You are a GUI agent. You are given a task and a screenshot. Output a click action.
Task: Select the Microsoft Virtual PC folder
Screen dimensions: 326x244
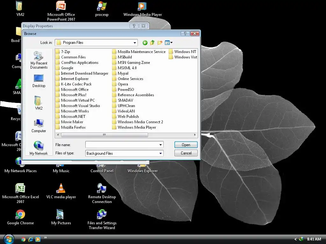tap(75, 100)
